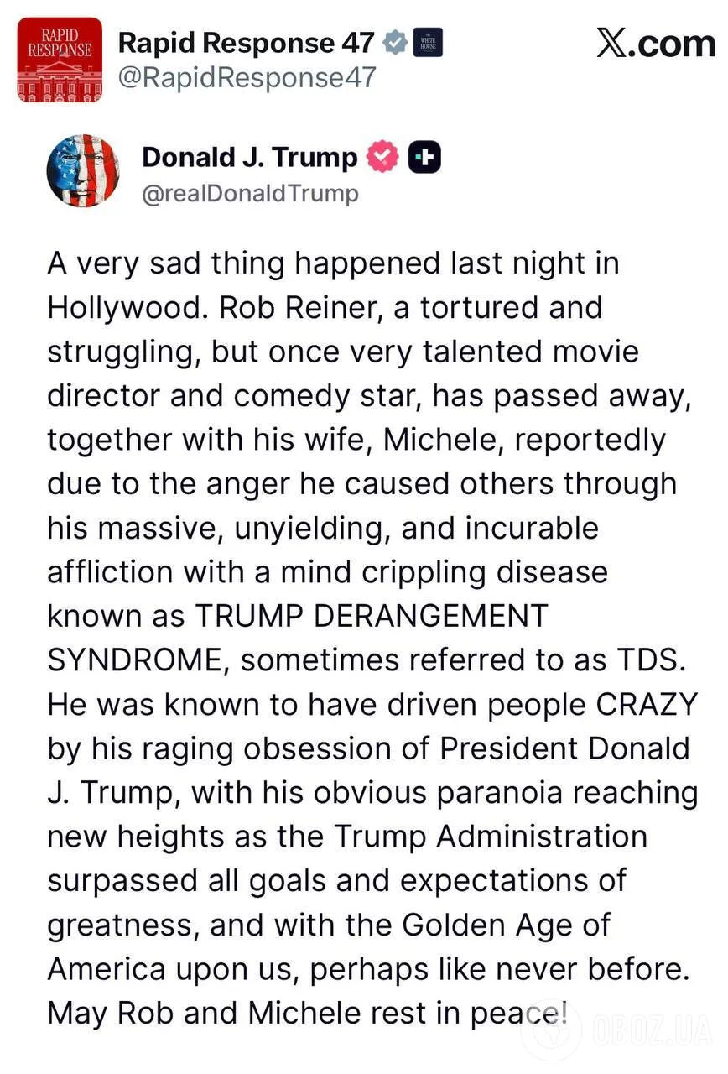The image size is (728, 1074).
Task: Open the Rapid Response 47 profile avatar
Action: click(x=60, y=60)
